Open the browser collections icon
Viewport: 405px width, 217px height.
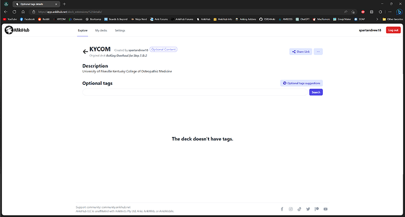click(372, 12)
